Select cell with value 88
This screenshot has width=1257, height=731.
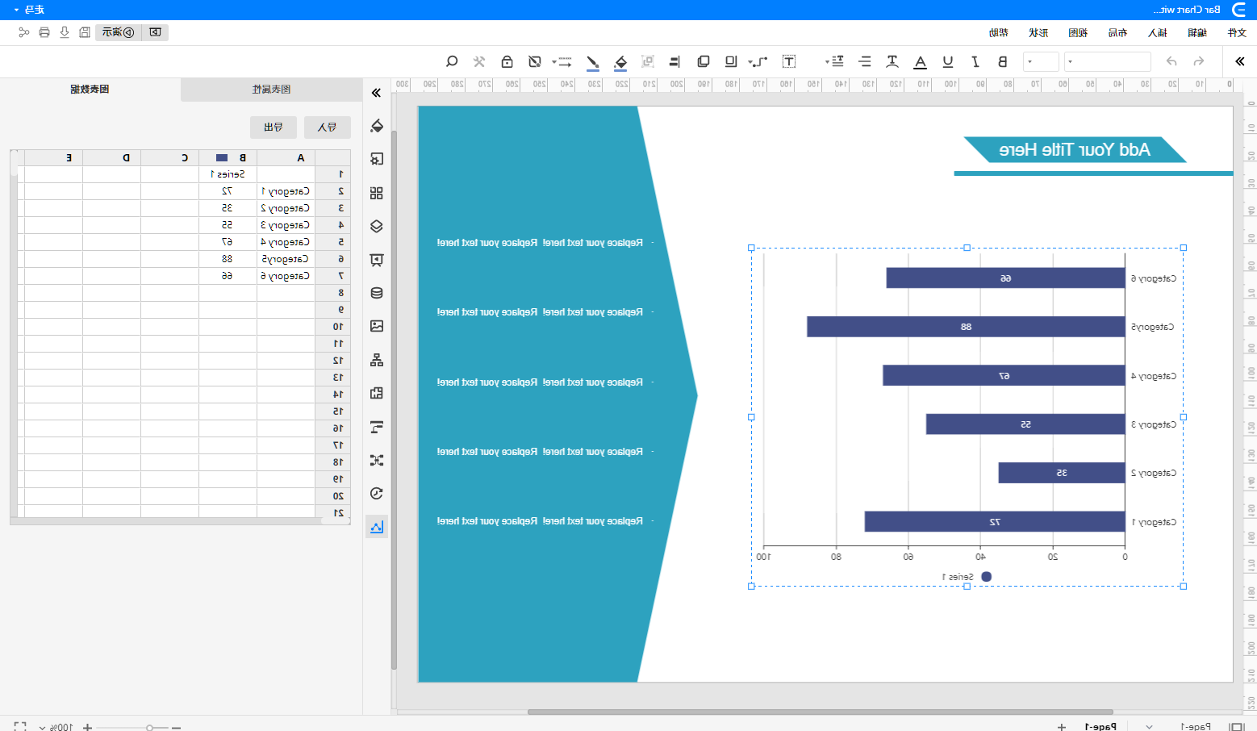point(228,259)
